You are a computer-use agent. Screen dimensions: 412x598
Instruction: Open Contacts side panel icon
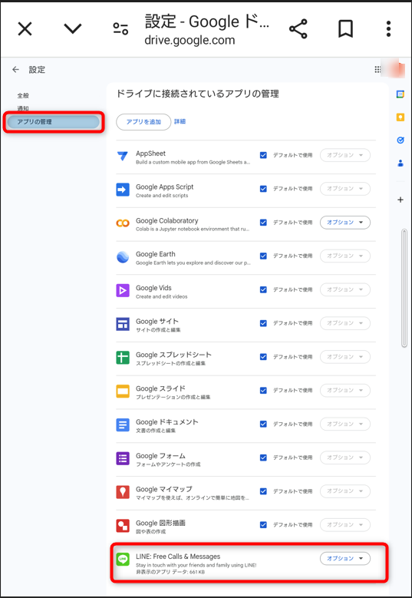click(400, 164)
